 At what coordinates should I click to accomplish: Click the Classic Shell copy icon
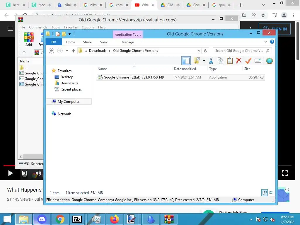tap(220, 61)
